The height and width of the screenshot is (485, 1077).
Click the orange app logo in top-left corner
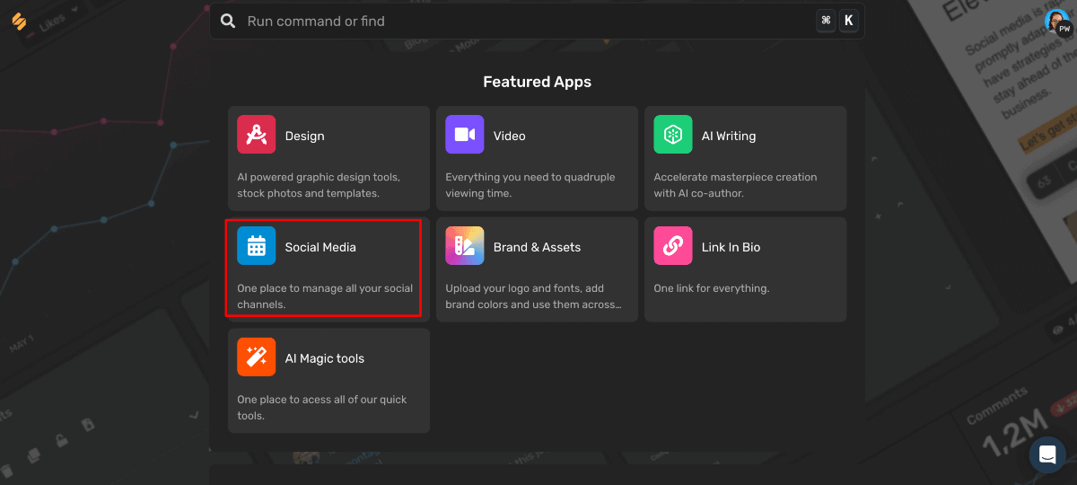tap(20, 21)
